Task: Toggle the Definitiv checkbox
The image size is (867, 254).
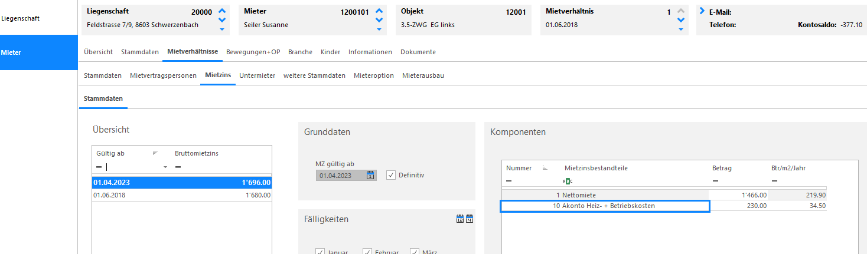Action: click(390, 175)
